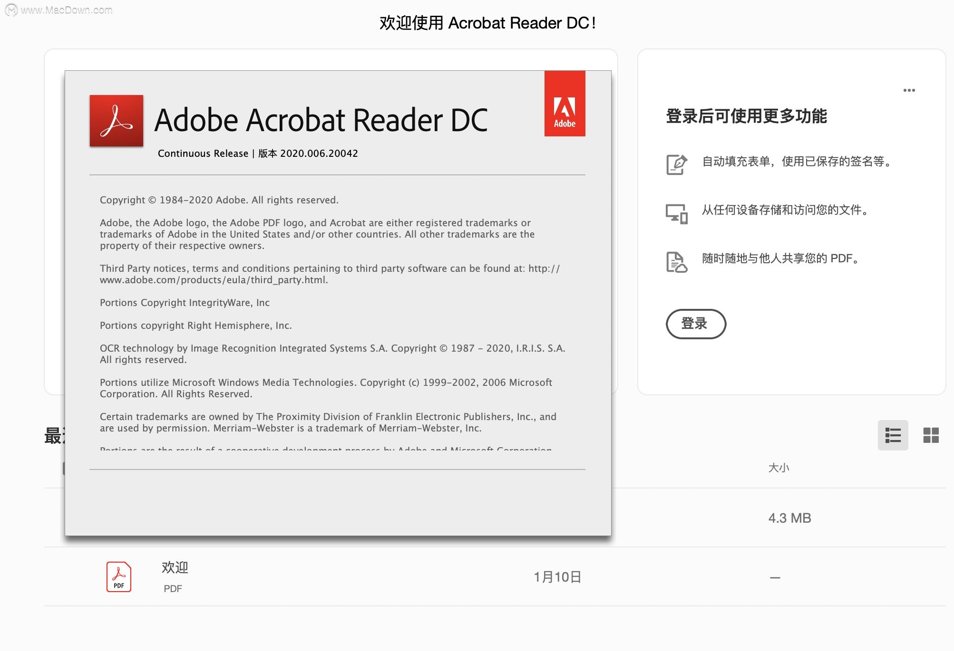Click the Adobe Acrobat Reader DC title

click(x=321, y=120)
